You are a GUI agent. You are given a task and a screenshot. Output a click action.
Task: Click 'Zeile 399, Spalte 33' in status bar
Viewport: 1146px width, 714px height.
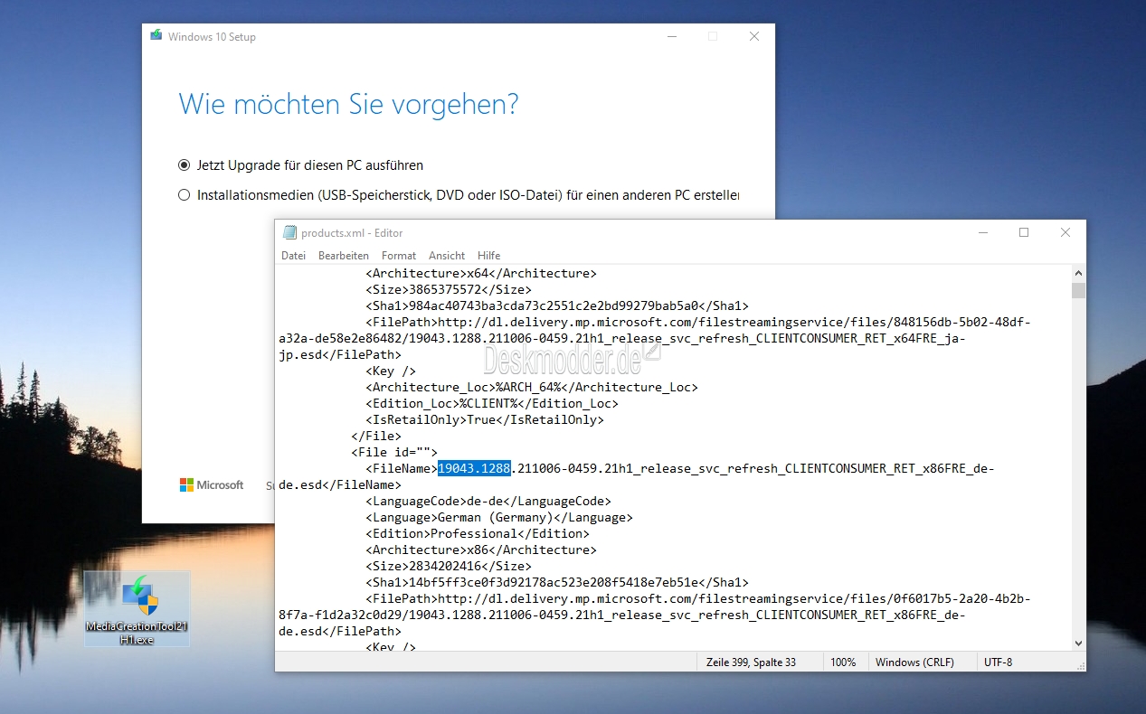[x=751, y=662]
